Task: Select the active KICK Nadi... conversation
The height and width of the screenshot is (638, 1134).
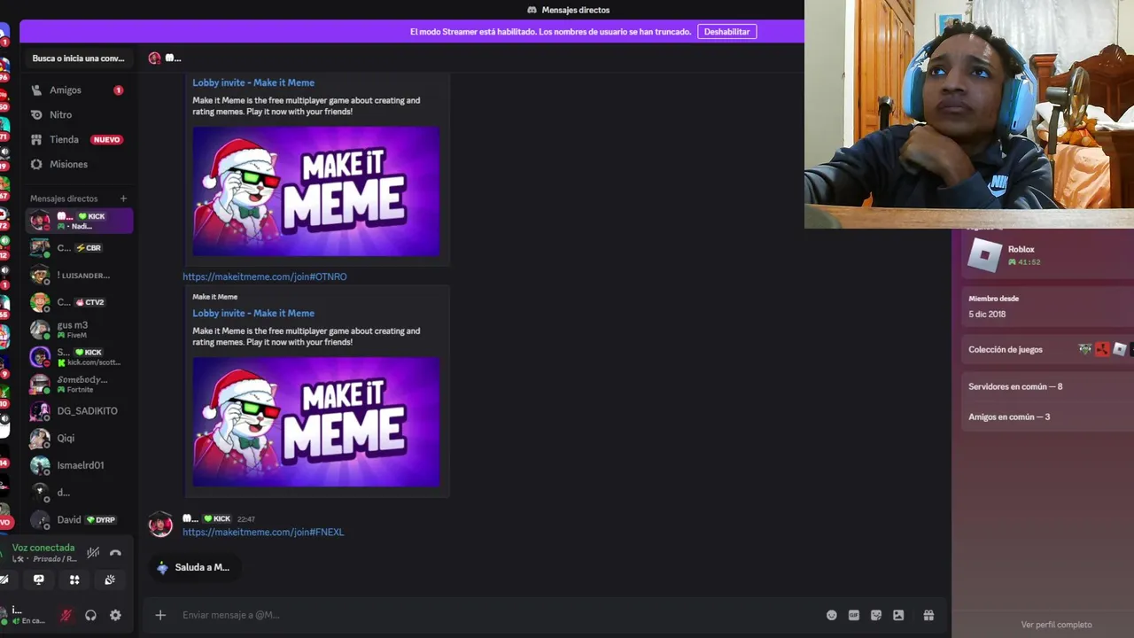Action: (x=79, y=221)
